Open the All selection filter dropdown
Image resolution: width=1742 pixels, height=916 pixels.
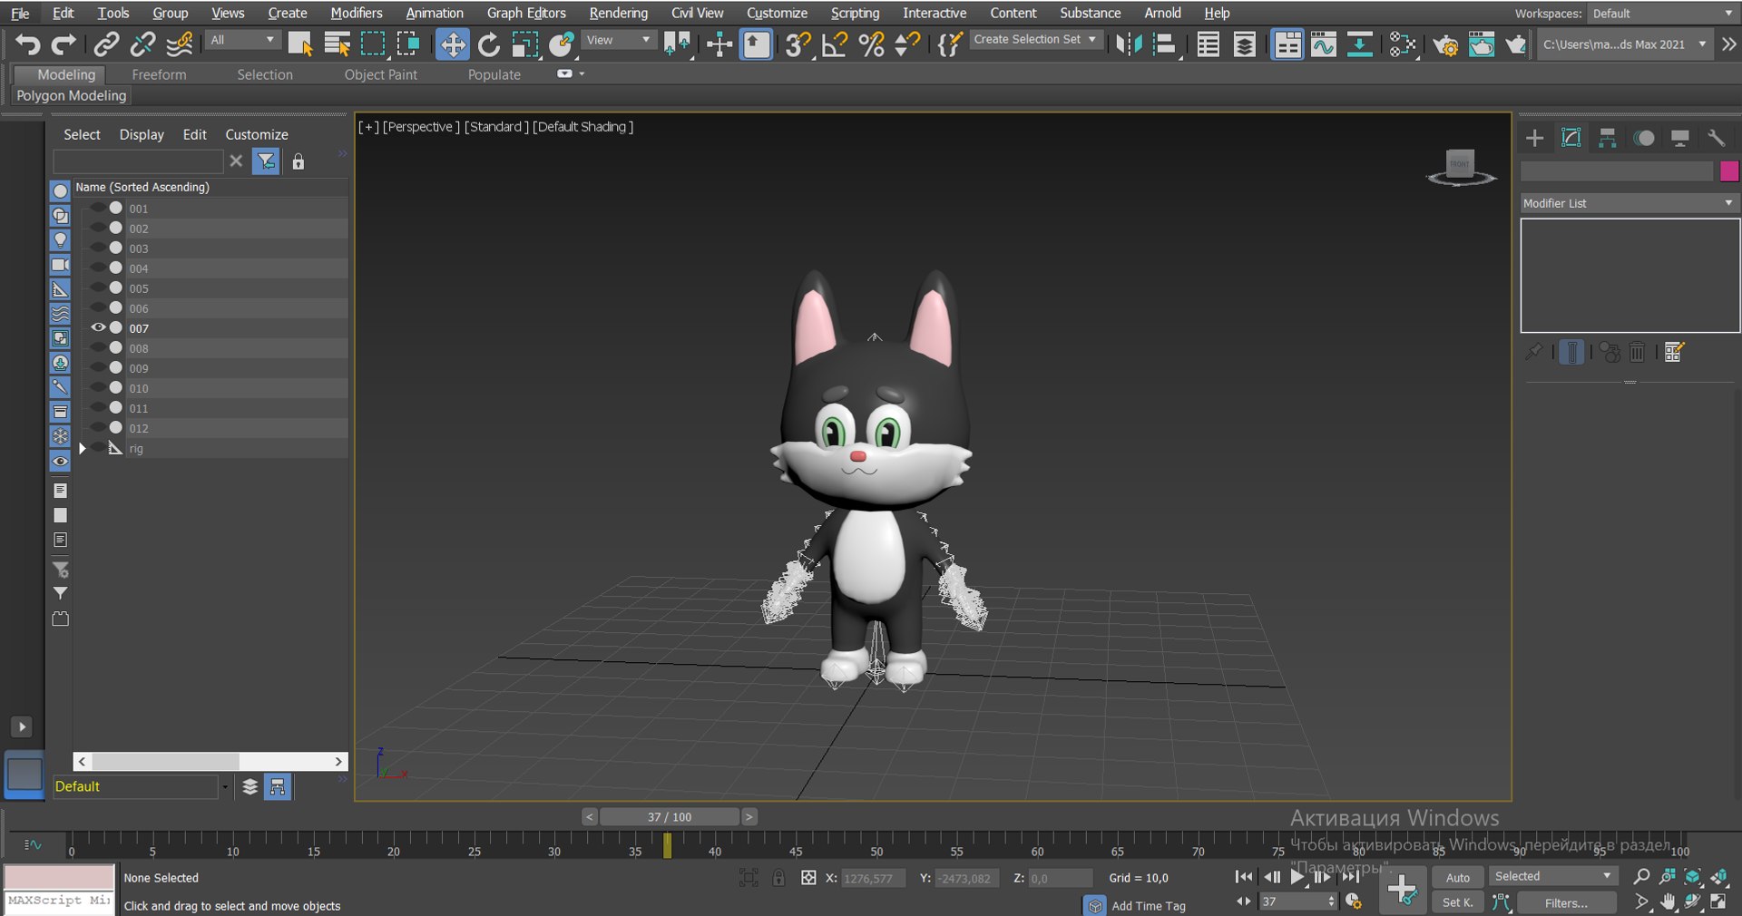pyautogui.click(x=242, y=40)
